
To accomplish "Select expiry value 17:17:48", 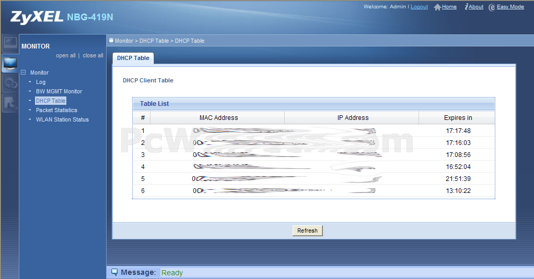I will coord(458,131).
